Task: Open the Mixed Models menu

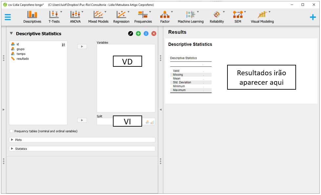Action: pyautogui.click(x=98, y=17)
